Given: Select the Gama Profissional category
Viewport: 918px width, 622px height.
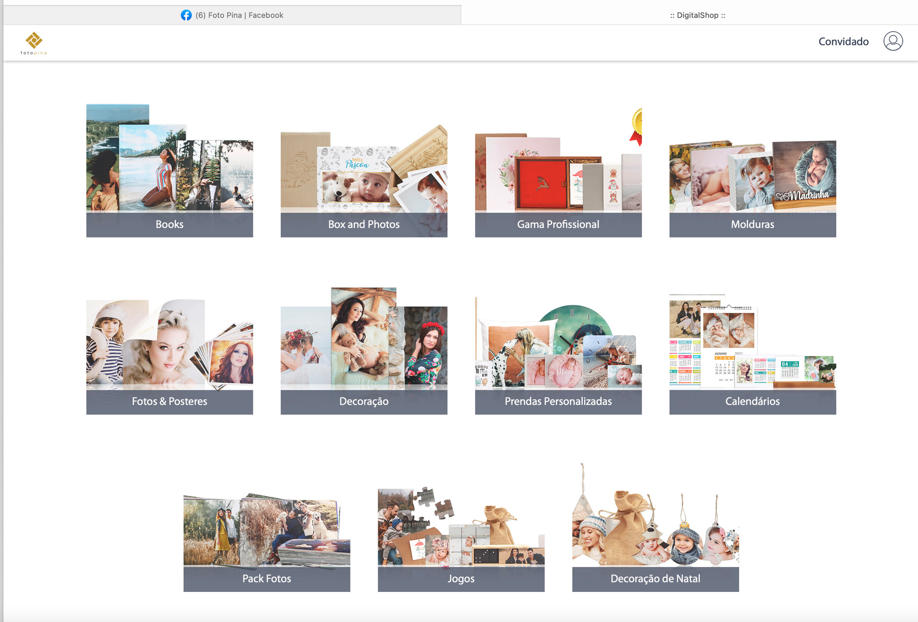Looking at the screenshot, I should 558,224.
